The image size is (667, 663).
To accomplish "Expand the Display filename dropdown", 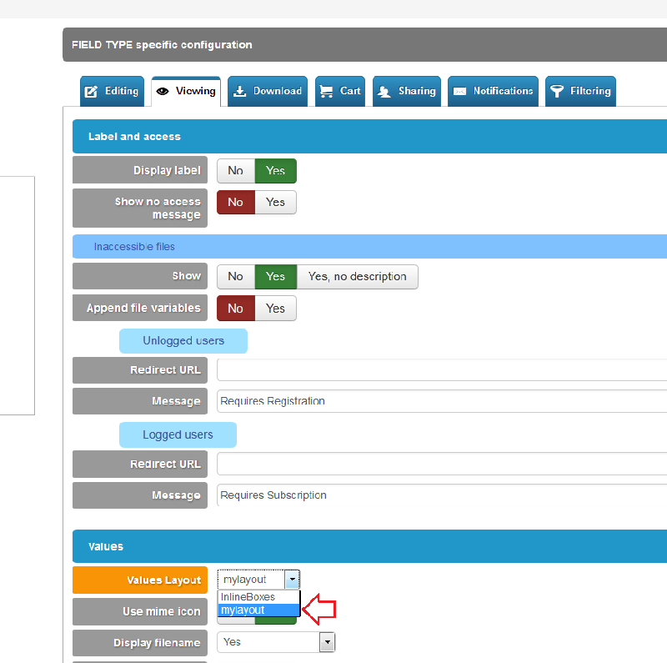I will (x=327, y=642).
